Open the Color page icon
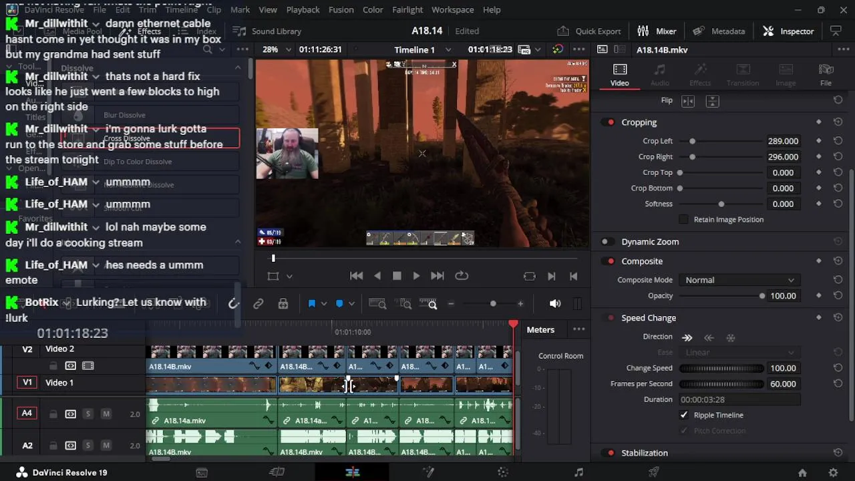The height and width of the screenshot is (481, 855). [503, 472]
